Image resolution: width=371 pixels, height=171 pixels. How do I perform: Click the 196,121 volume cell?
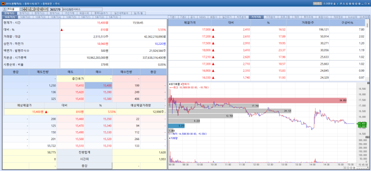(x=308, y=30)
